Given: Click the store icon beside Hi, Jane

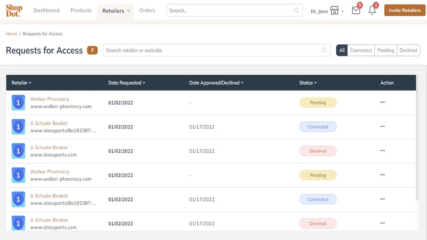Looking at the screenshot, I should (x=335, y=11).
